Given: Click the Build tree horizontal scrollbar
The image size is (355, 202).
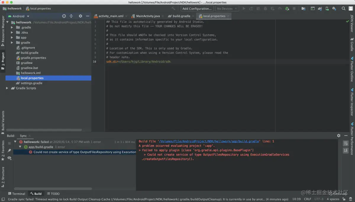Looking at the screenshot, I should coord(53,189).
